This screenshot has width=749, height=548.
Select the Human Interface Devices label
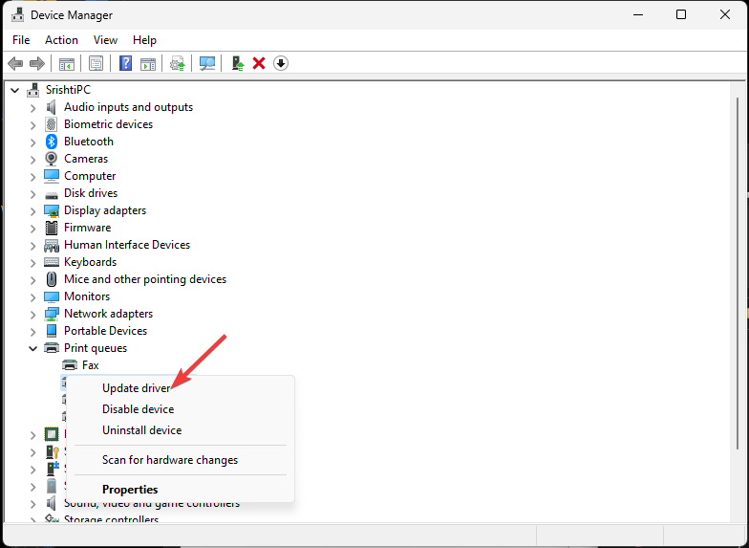[127, 245]
